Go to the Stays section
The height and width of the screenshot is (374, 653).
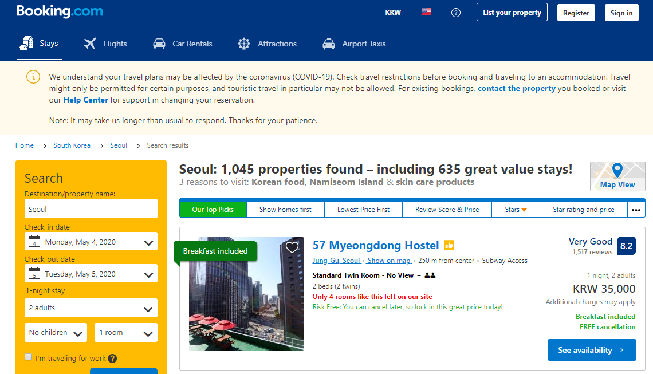[40, 44]
